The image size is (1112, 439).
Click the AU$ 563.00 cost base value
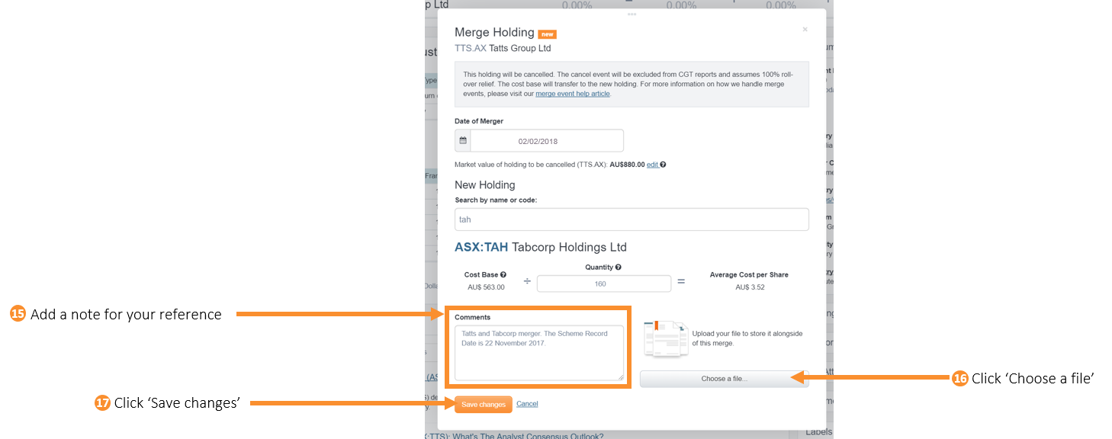[487, 287]
